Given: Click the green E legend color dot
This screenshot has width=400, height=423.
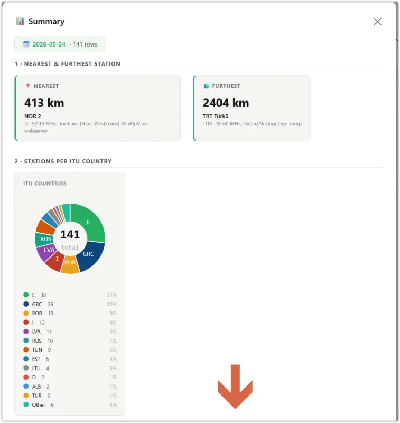Looking at the screenshot, I should (26, 295).
